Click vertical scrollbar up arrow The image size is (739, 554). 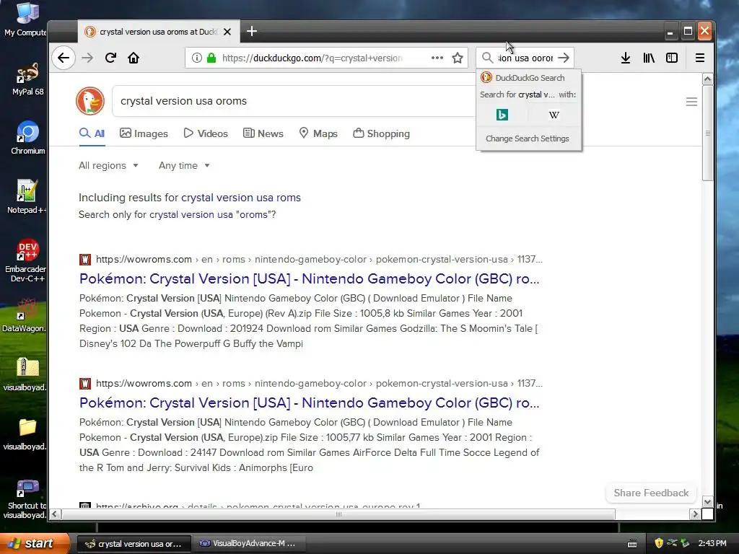(707, 79)
